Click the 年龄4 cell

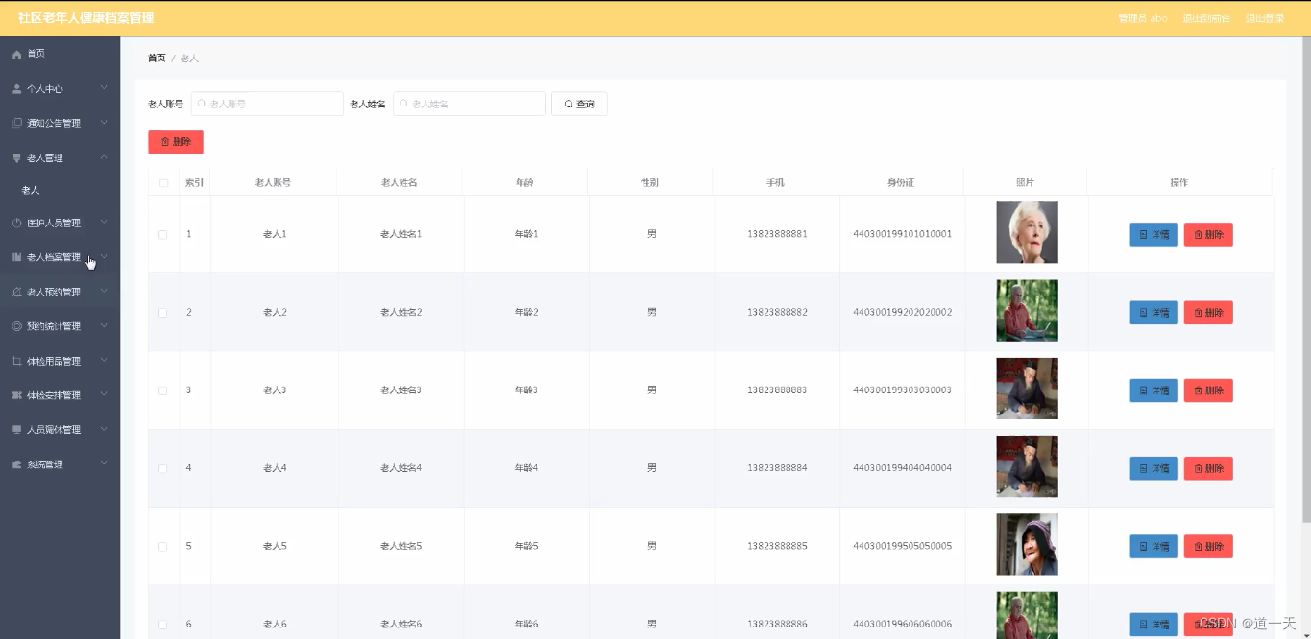[526, 468]
